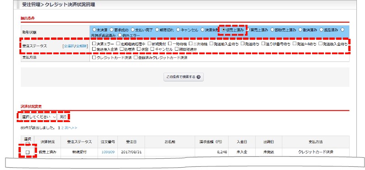
Task: Click the 8,248 amount cell
Action: 211,152
